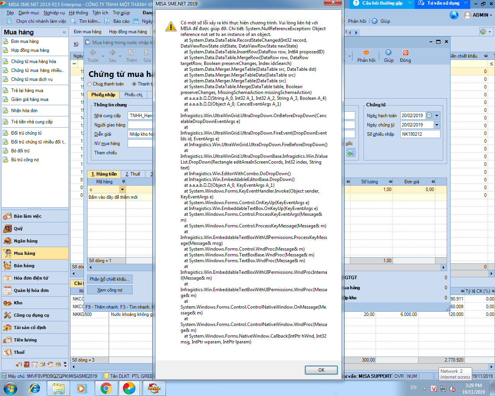Click the green plus icon near gốc
This screenshot has width=495, height=396.
[350, 153]
